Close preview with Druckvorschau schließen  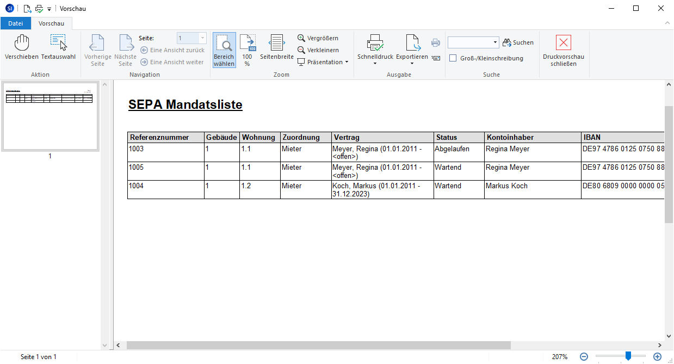pos(564,50)
